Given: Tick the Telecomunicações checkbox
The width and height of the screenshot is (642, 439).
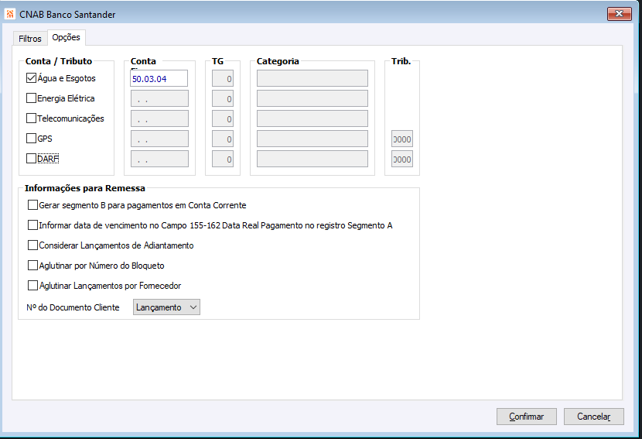Looking at the screenshot, I should point(31,118).
